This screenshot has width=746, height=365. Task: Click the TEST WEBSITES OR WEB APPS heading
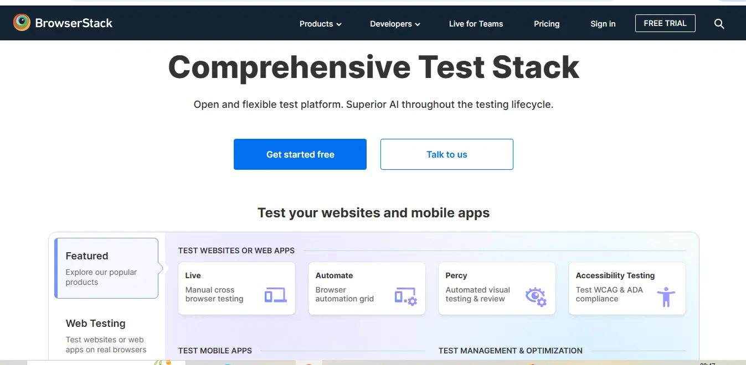point(236,251)
